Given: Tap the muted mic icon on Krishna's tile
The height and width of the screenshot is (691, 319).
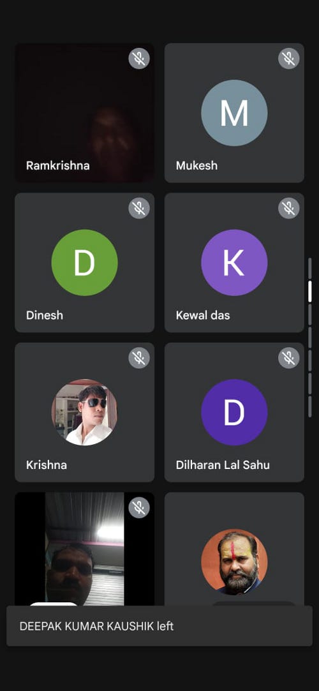Looking at the screenshot, I should pos(139,358).
